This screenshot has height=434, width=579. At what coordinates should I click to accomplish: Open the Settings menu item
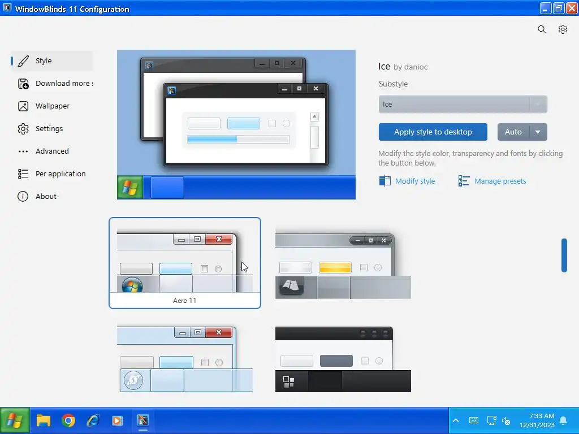[51, 129]
